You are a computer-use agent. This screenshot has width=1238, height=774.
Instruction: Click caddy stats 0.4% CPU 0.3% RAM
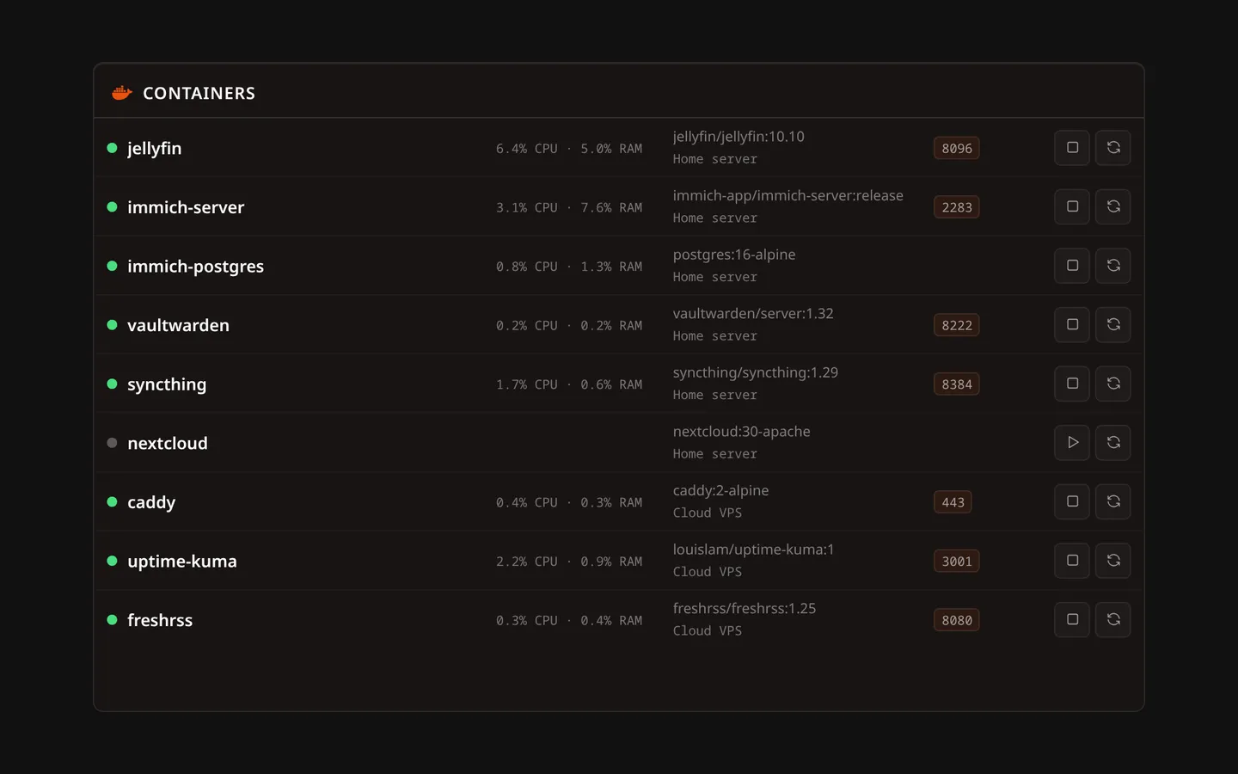coord(569,502)
